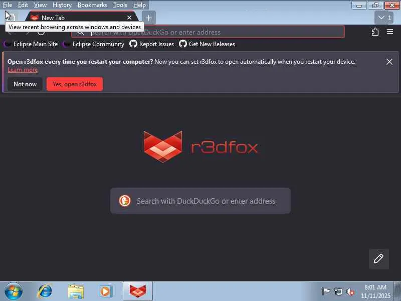The height and width of the screenshot is (301, 401).
Task: Click the DuckDuckGo icon in search box
Action: 125,201
